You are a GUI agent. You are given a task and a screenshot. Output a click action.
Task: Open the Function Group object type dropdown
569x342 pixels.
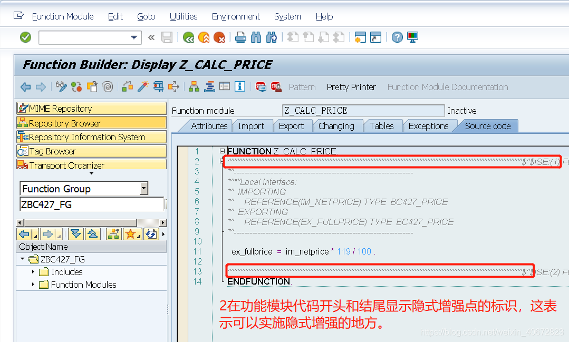click(x=144, y=188)
